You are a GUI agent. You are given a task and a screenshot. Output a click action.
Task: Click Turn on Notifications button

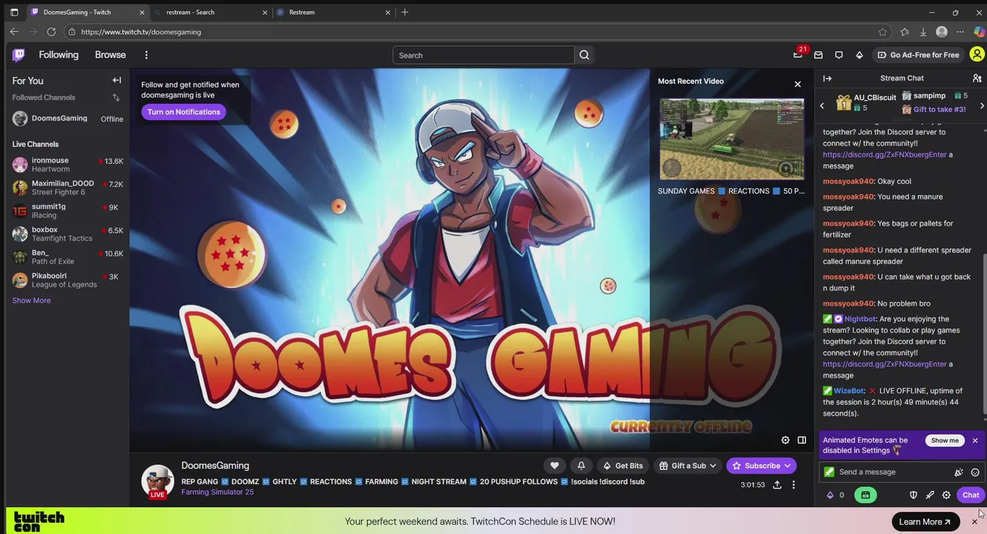(183, 112)
